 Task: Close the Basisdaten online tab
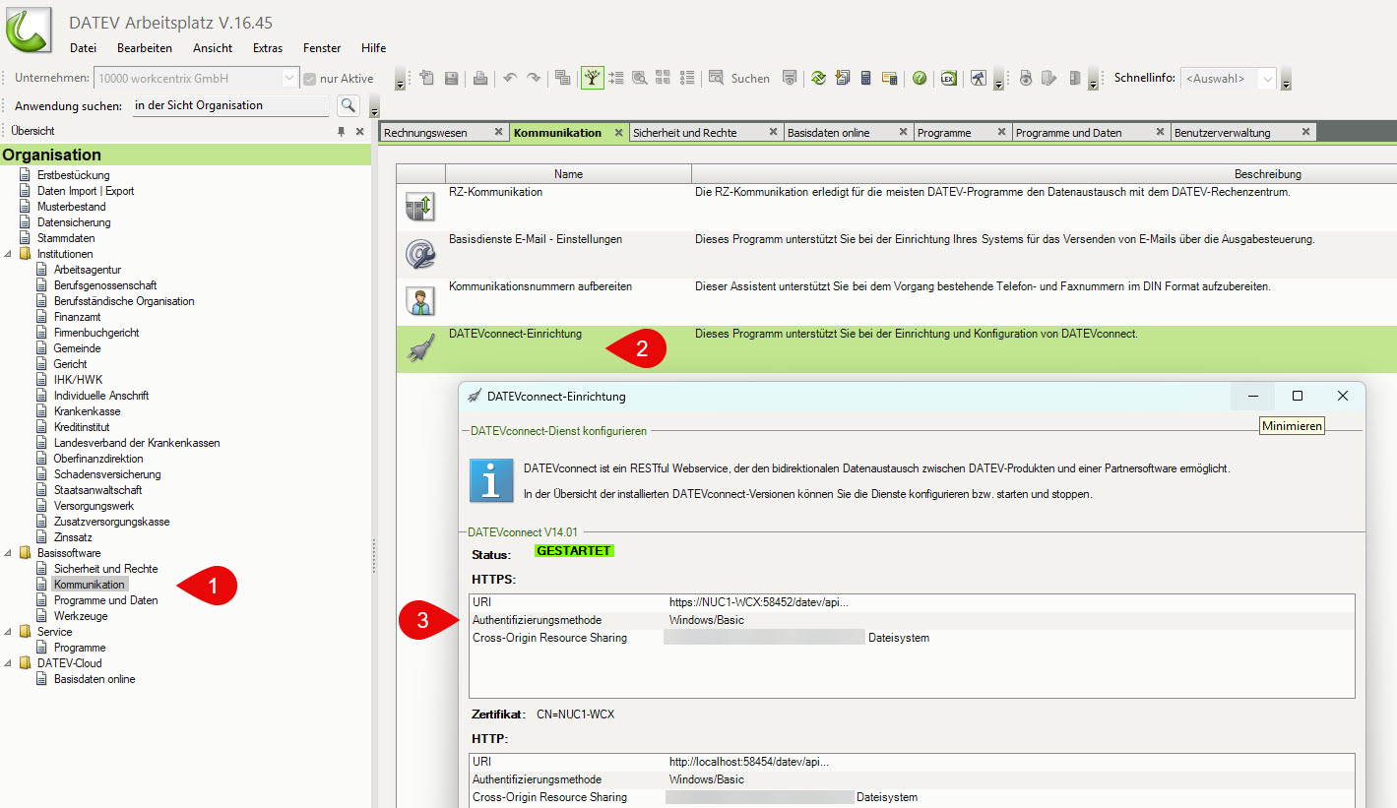(902, 132)
